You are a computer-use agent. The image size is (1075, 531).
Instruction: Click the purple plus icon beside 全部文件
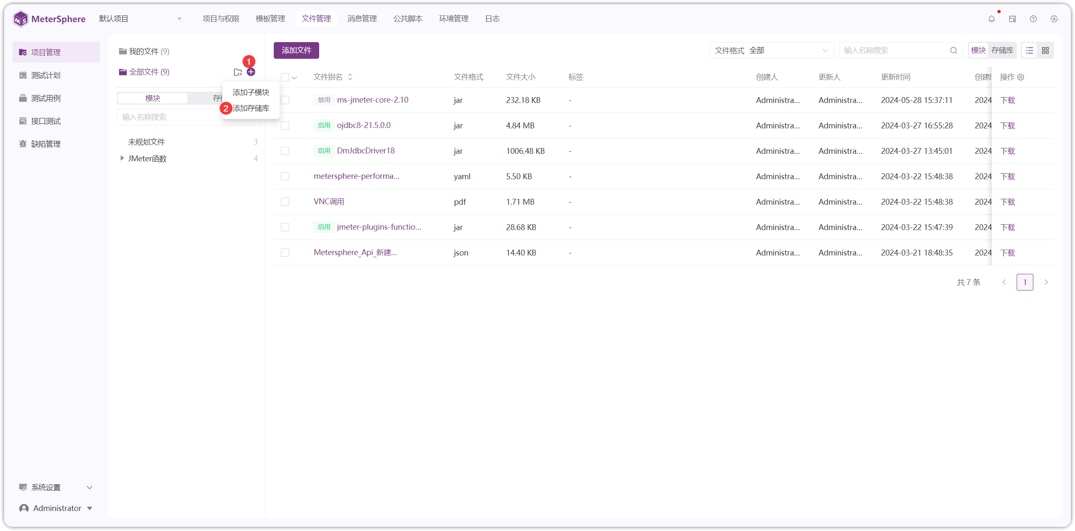click(251, 72)
